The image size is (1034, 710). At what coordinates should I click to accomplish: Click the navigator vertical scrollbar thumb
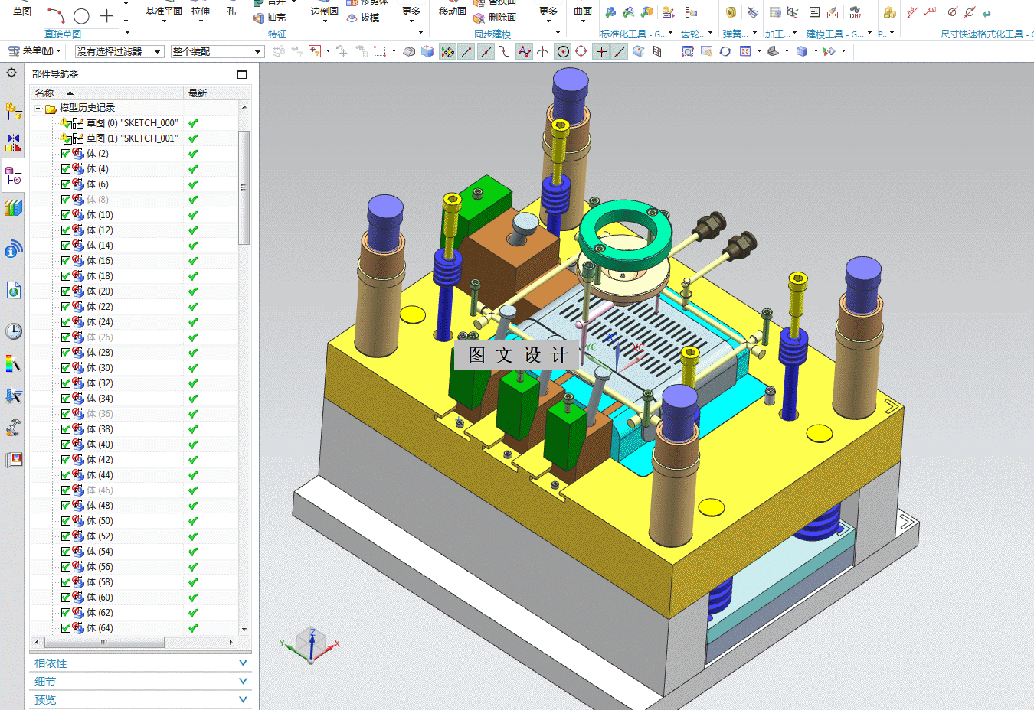coord(244,187)
